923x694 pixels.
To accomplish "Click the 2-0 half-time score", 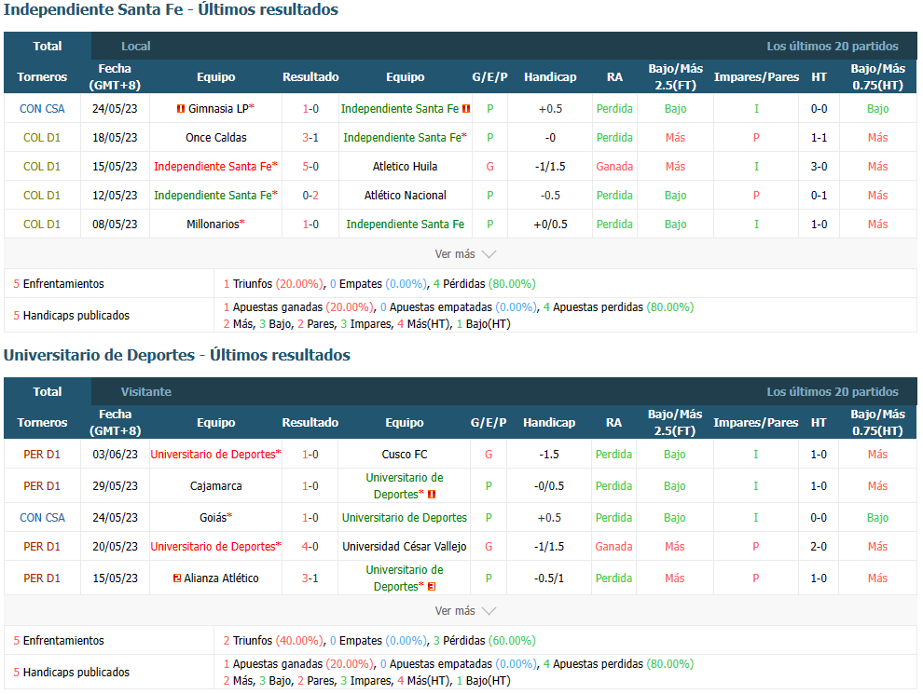I will point(819,547).
